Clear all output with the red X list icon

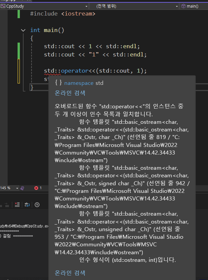click(17, 205)
